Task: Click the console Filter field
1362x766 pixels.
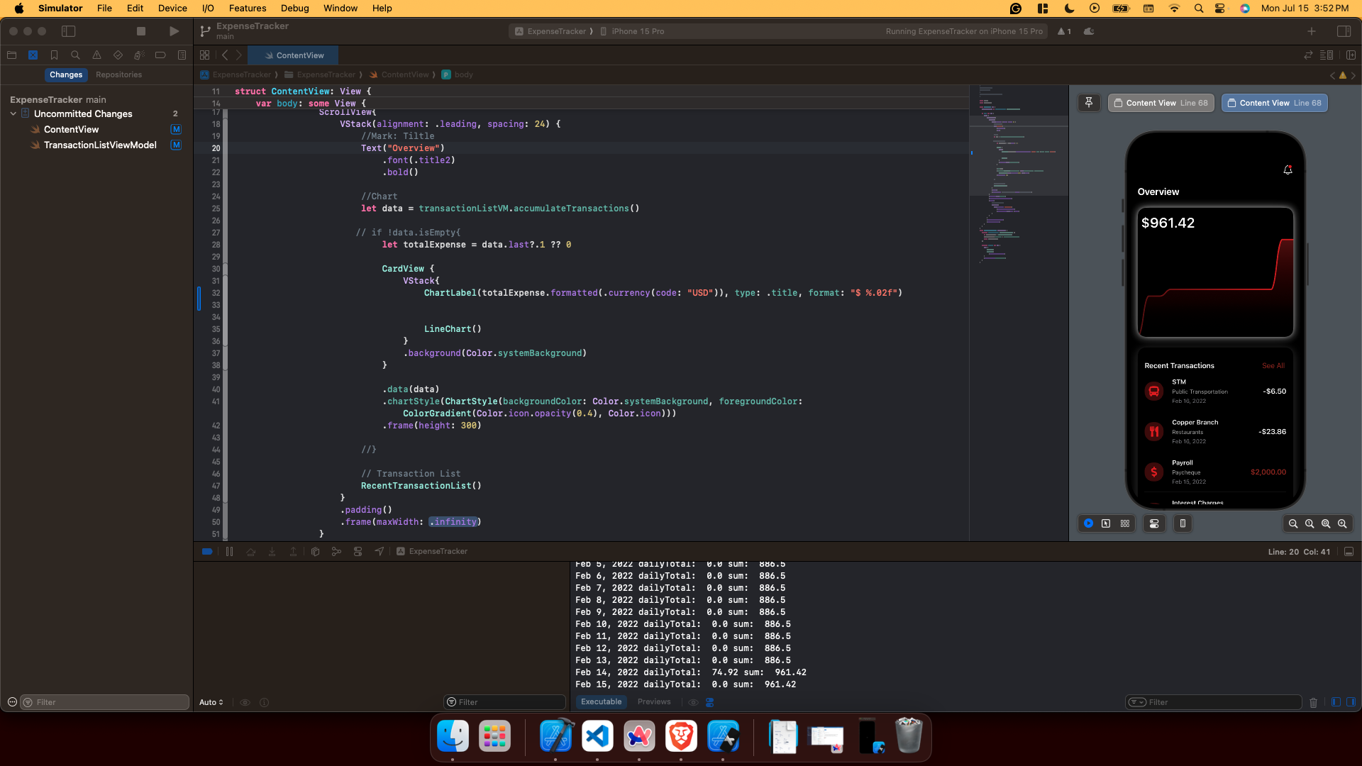Action: [1213, 702]
